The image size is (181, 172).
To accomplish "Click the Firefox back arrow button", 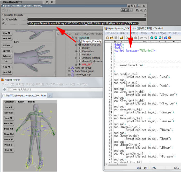I will 4,90.
